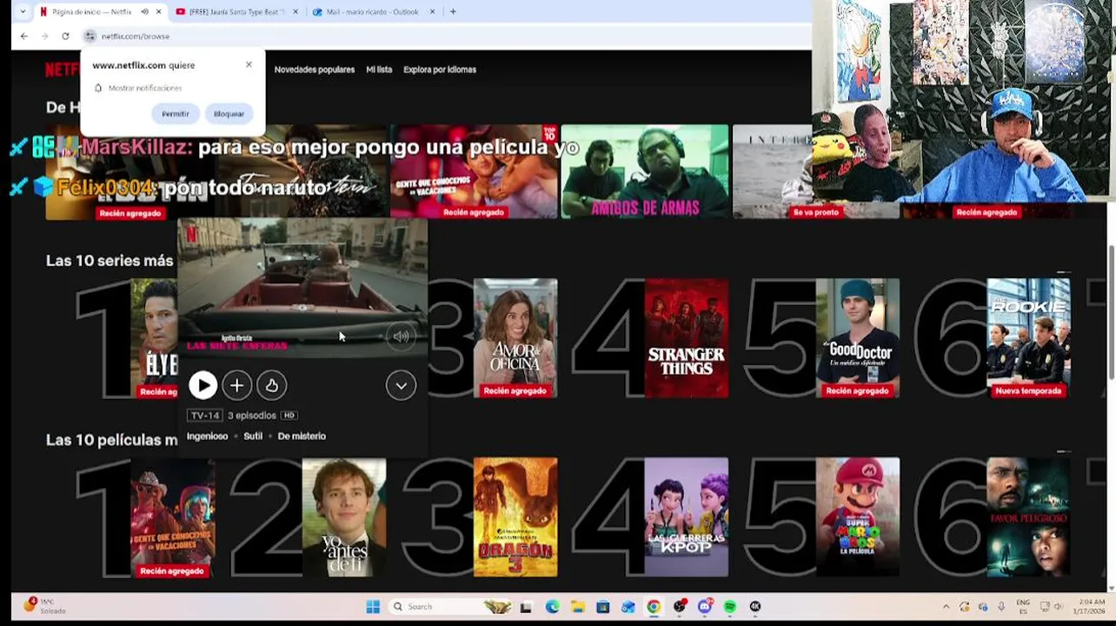Viewport: 1116px width, 626px height.
Task: Open The Good Doctor poster
Action: (858, 338)
